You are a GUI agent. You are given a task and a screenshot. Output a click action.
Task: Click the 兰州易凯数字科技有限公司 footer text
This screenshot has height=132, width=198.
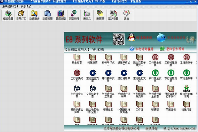(x=121, y=128)
